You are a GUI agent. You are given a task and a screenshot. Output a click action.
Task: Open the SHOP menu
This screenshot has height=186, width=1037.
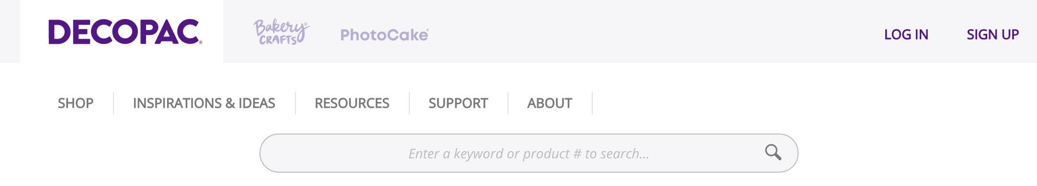tap(76, 103)
